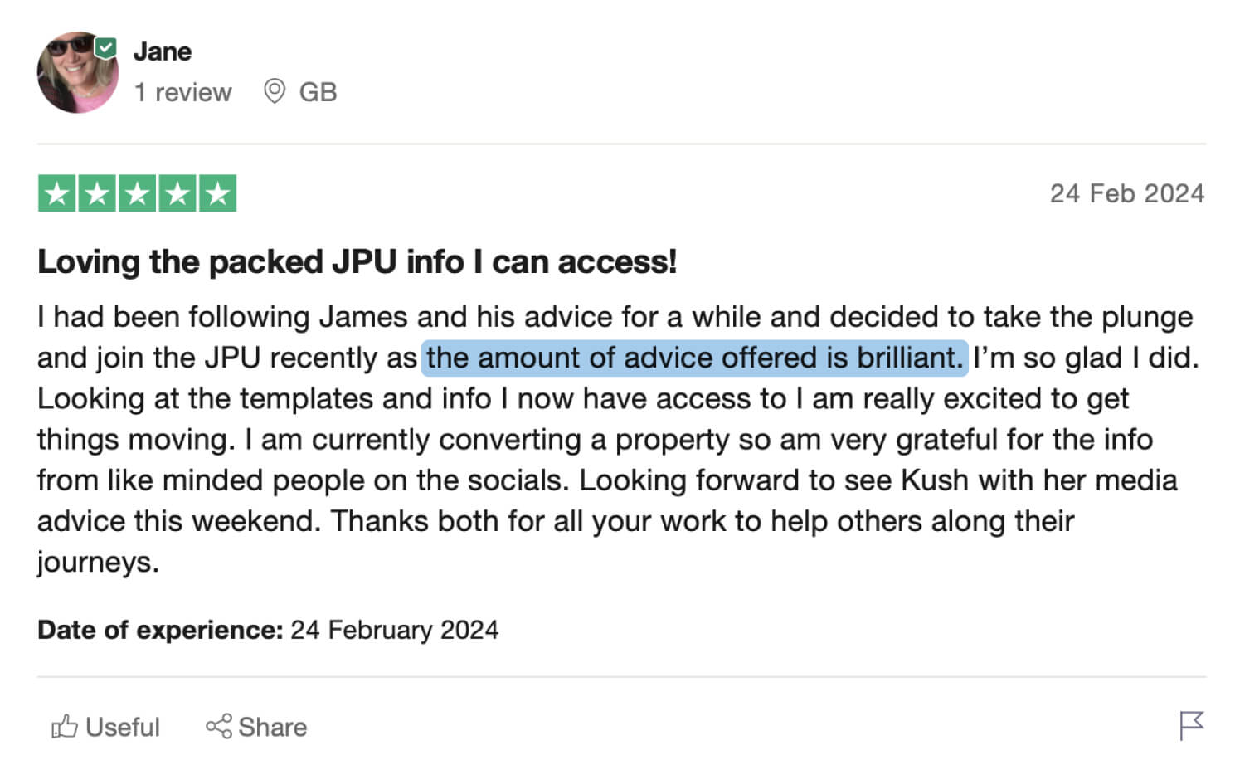Click the share network icon
The width and height of the screenshot is (1235, 765).
pos(219,727)
